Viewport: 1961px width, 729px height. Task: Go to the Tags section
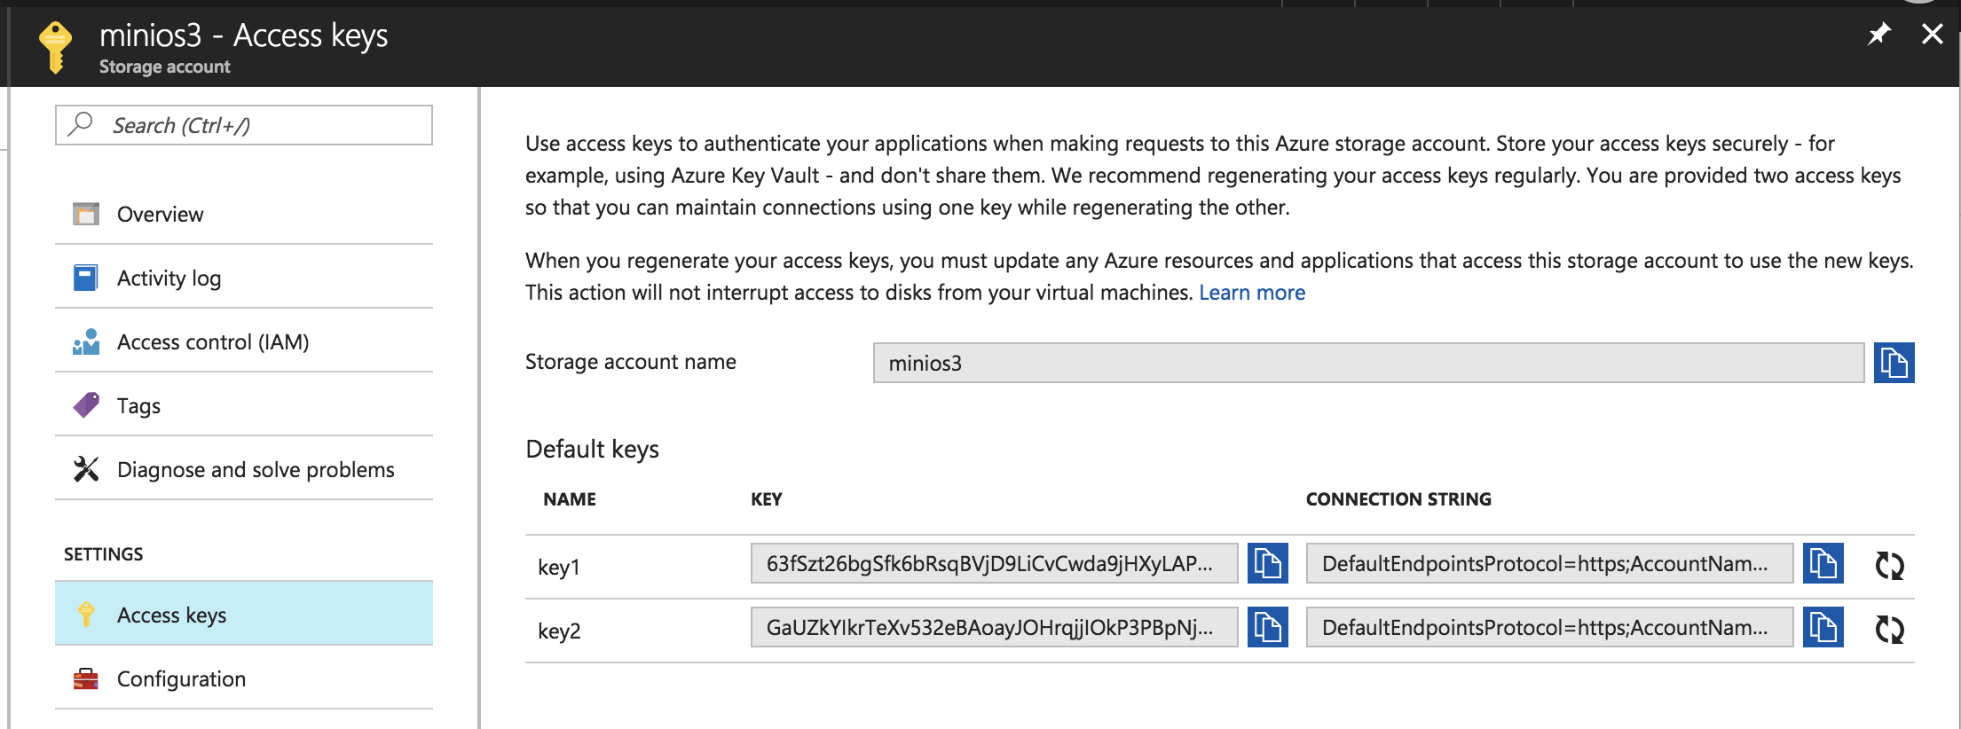tap(244, 405)
